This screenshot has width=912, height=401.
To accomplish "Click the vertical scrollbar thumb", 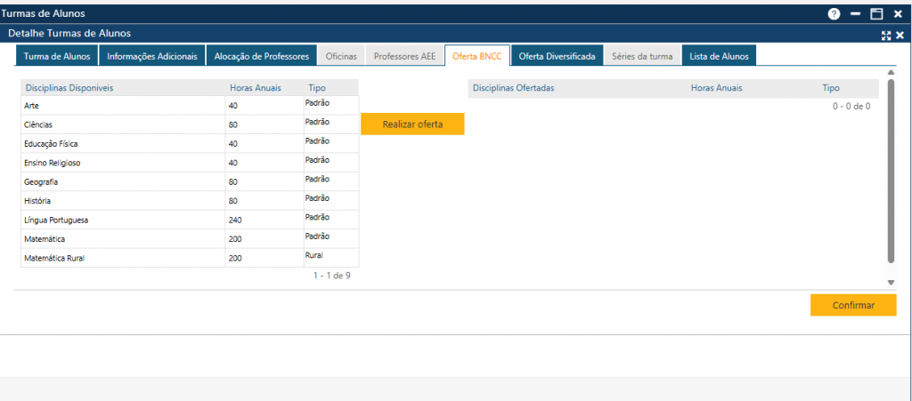I will (891, 172).
